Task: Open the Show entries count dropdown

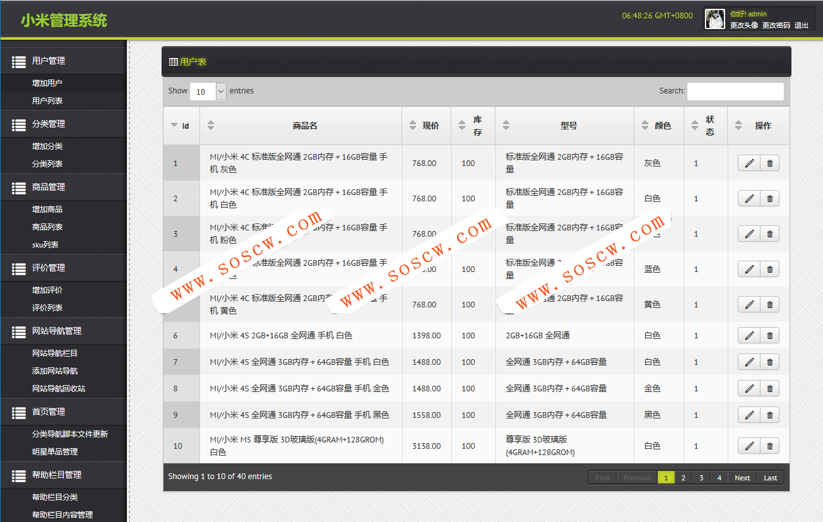Action: 208,92
